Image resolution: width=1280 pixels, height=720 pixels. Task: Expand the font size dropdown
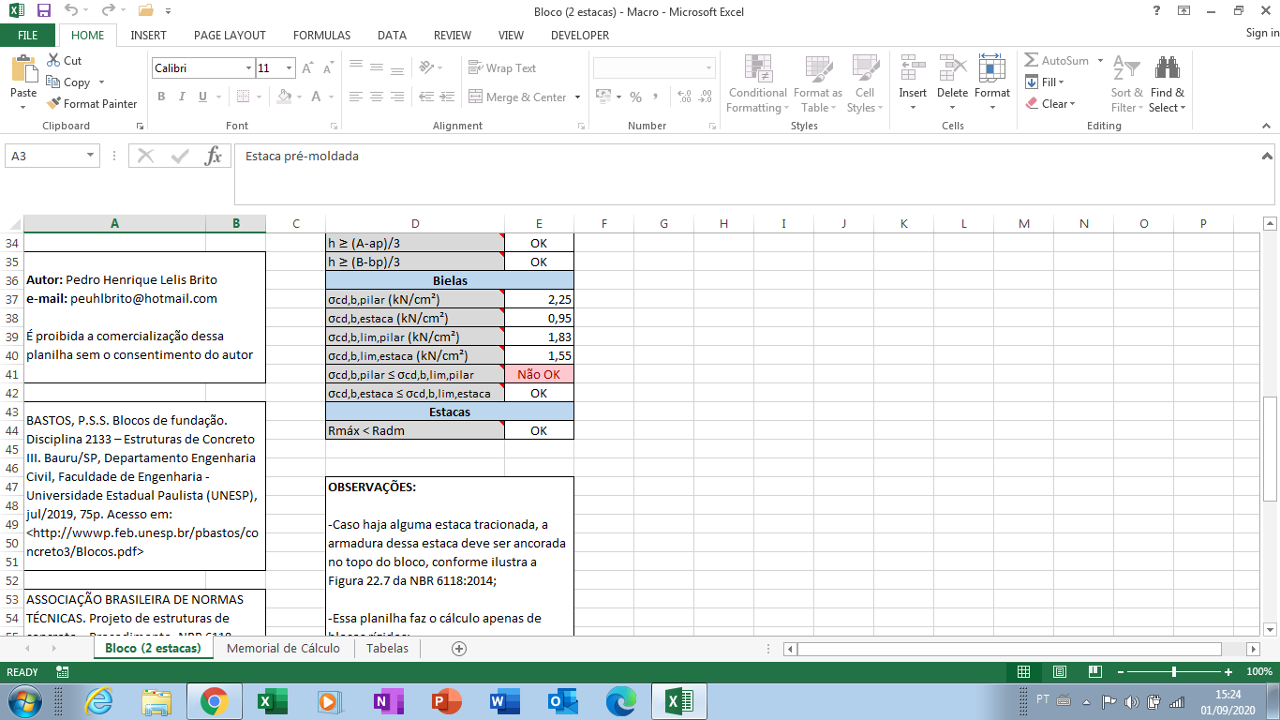(290, 68)
